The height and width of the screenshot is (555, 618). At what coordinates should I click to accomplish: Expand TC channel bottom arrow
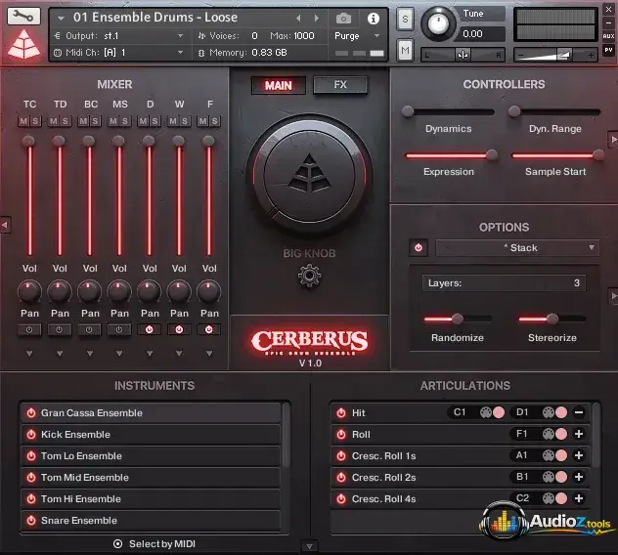coord(29,354)
